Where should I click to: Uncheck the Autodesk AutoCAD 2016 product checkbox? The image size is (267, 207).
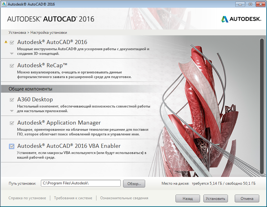pyautogui.click(x=12, y=42)
